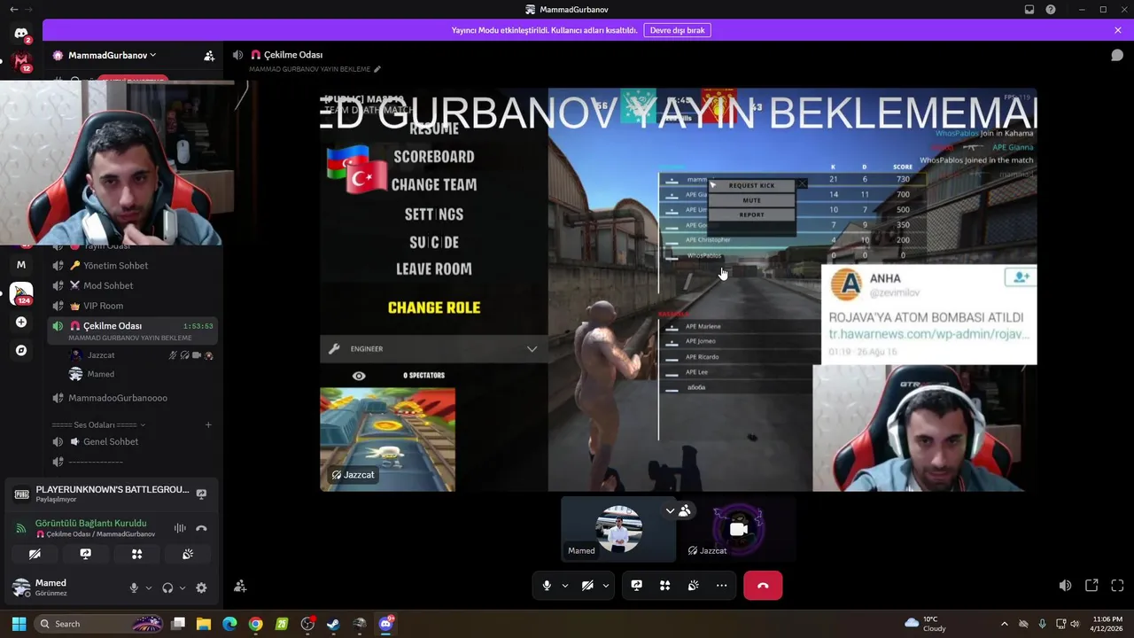The height and width of the screenshot is (638, 1134).
Task: Expand microphone options in call bar
Action: click(x=564, y=586)
